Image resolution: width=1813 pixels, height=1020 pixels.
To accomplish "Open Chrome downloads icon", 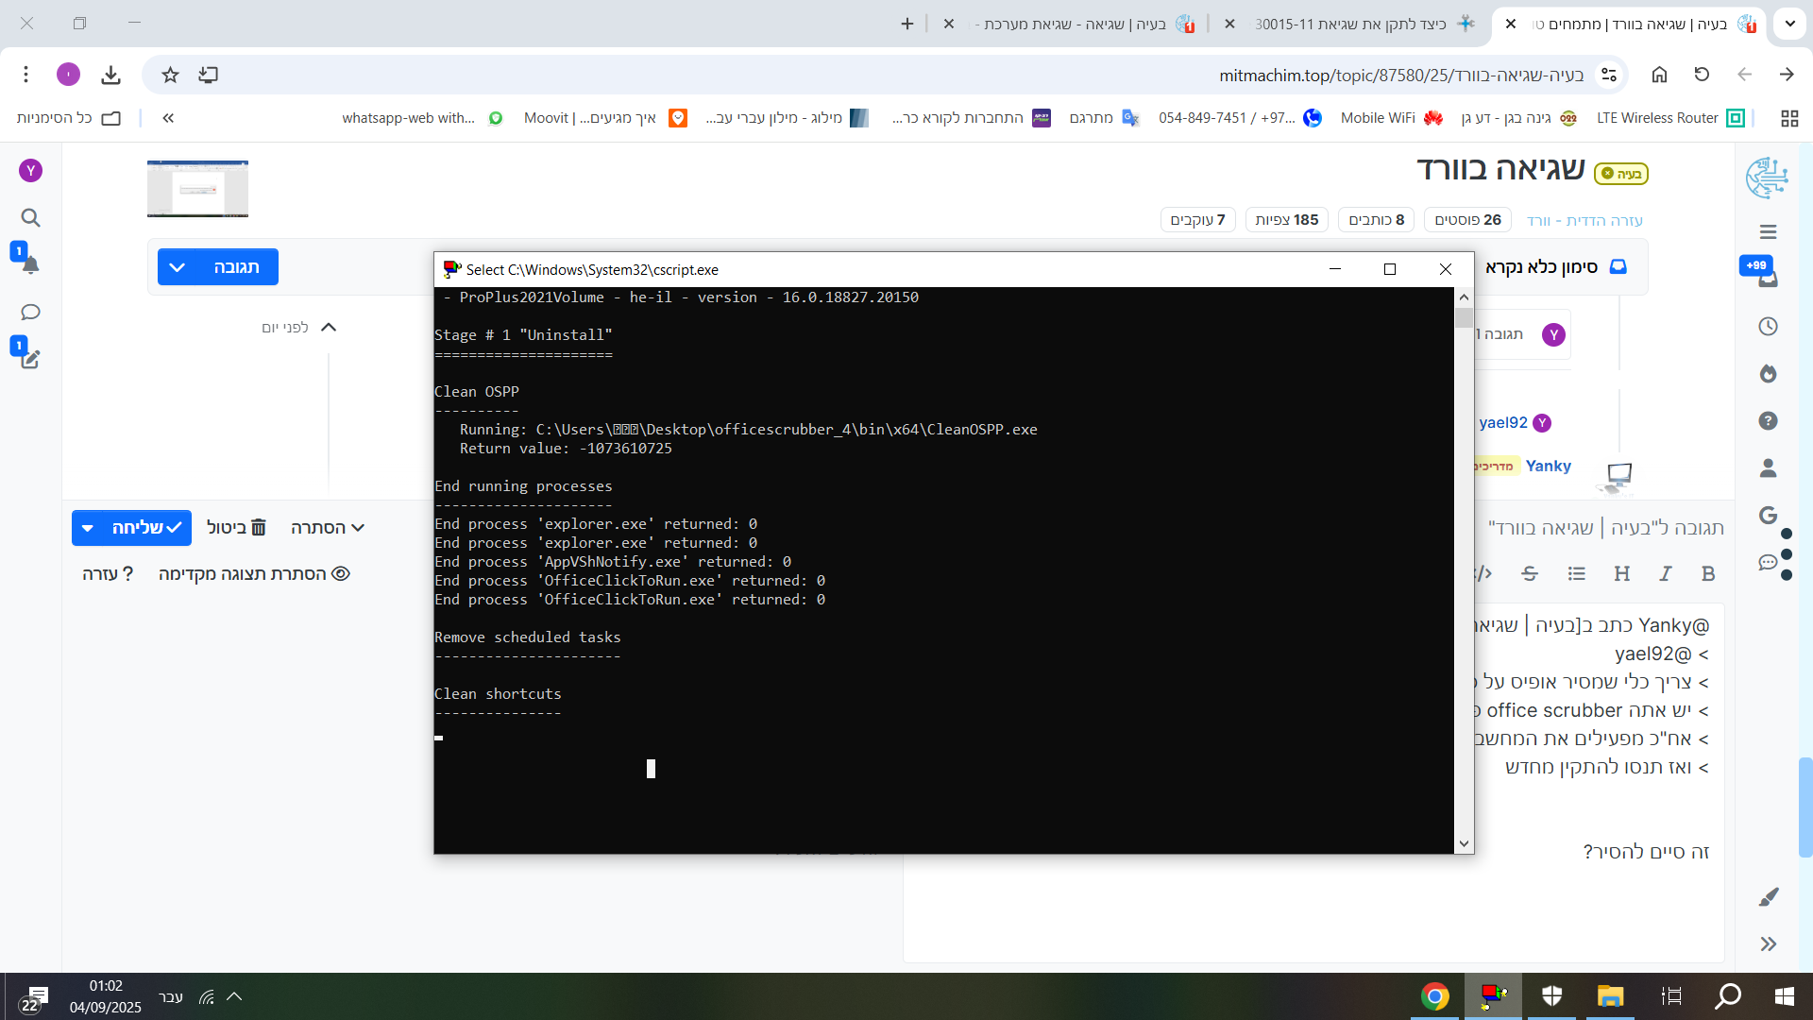I will coord(110,75).
